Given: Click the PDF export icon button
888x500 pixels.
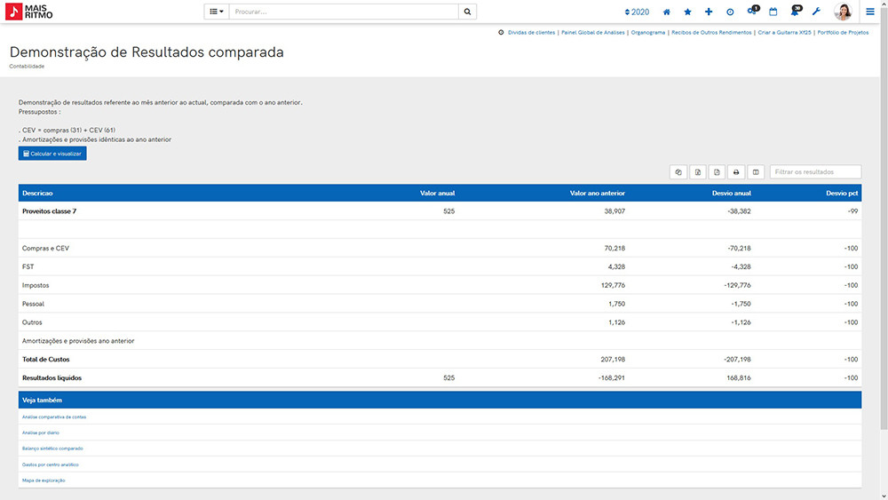Looking at the screenshot, I should (x=717, y=172).
